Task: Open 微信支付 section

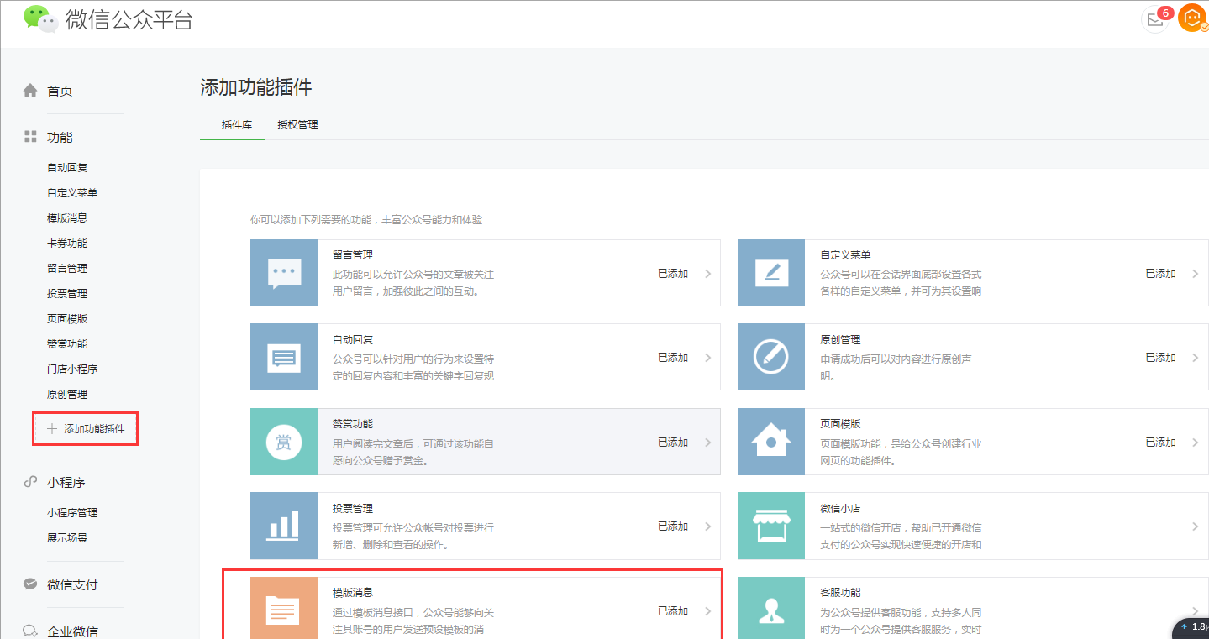Action: [x=72, y=585]
